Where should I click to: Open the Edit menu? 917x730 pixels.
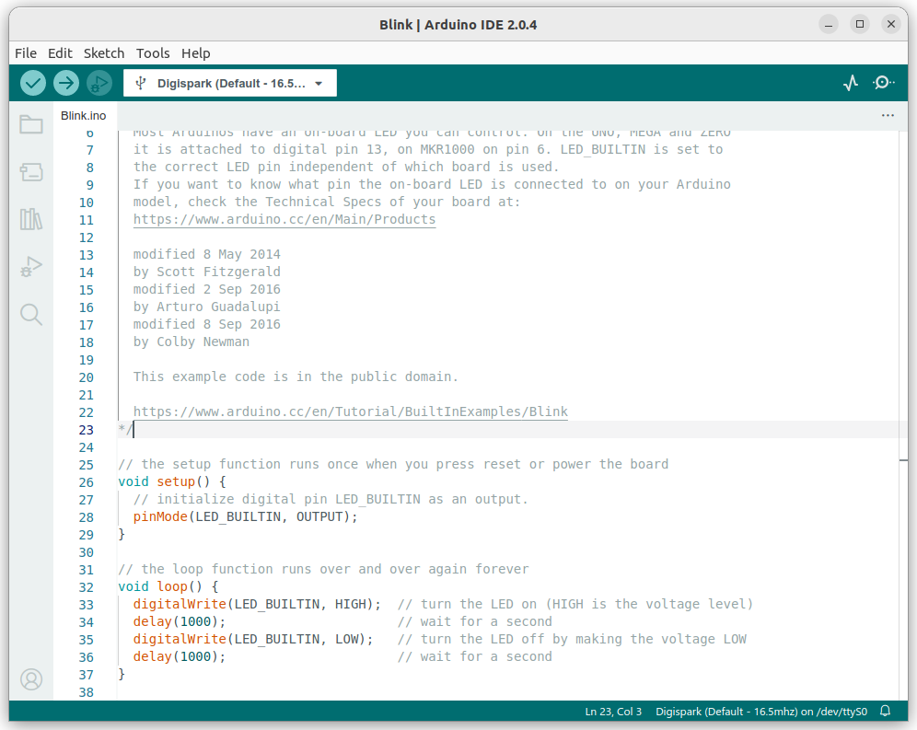(60, 53)
